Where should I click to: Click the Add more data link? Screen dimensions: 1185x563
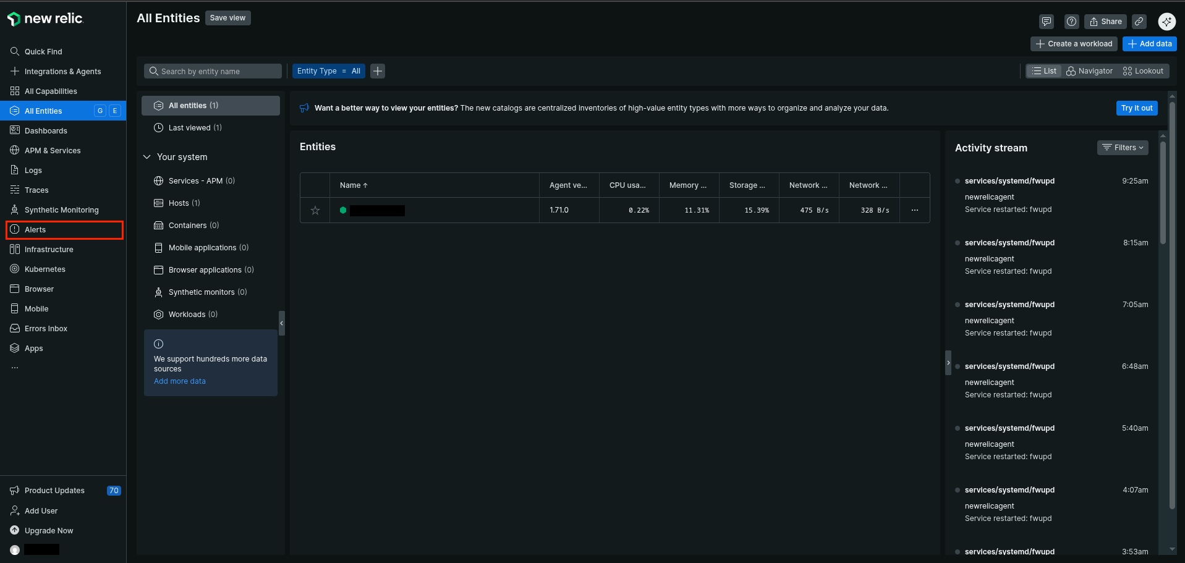pyautogui.click(x=180, y=381)
